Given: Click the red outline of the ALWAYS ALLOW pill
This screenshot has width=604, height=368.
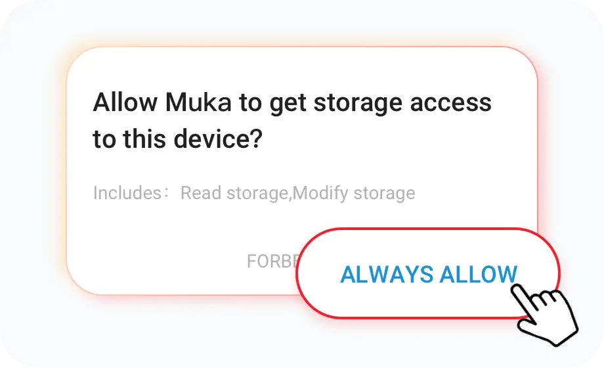Looking at the screenshot, I should coord(428,230).
